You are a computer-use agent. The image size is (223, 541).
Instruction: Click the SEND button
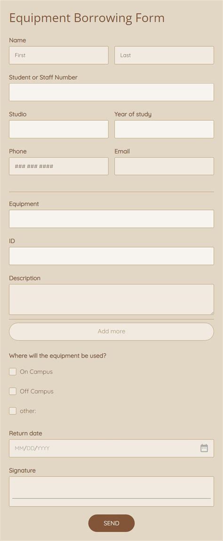pos(111,523)
